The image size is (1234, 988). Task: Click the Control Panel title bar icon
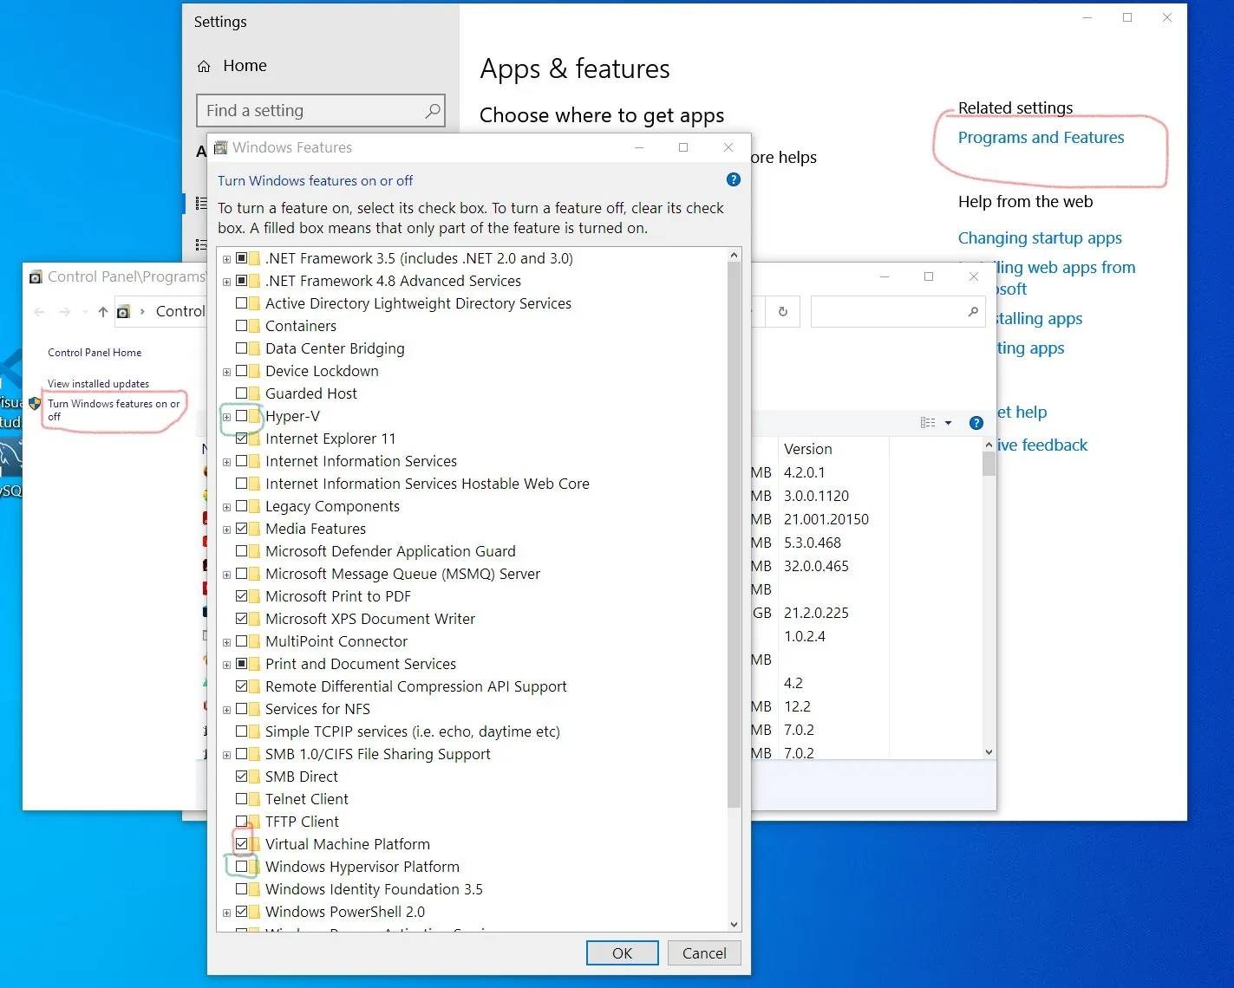pyautogui.click(x=36, y=277)
